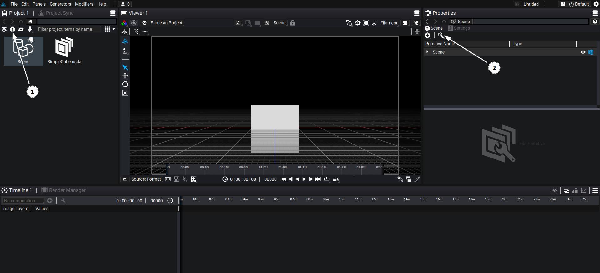This screenshot has width=600, height=273.
Task: Play backward in viewer
Action: point(297,179)
